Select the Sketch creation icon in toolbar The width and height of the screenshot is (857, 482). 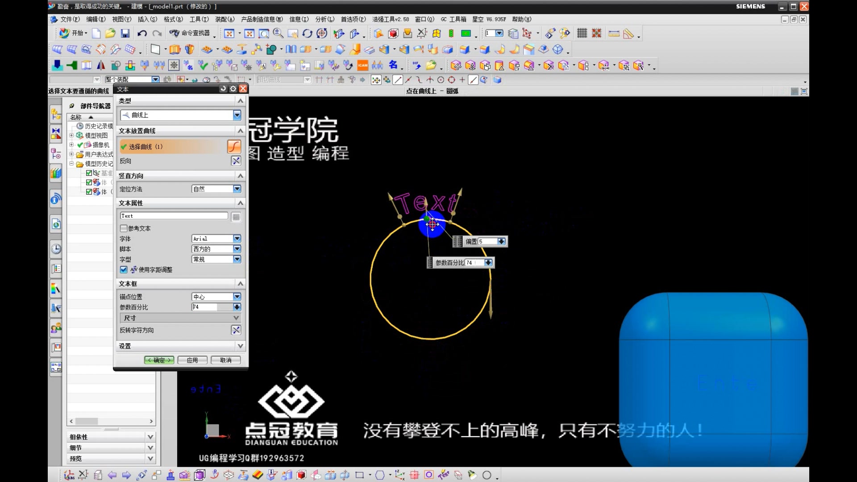[x=155, y=50]
